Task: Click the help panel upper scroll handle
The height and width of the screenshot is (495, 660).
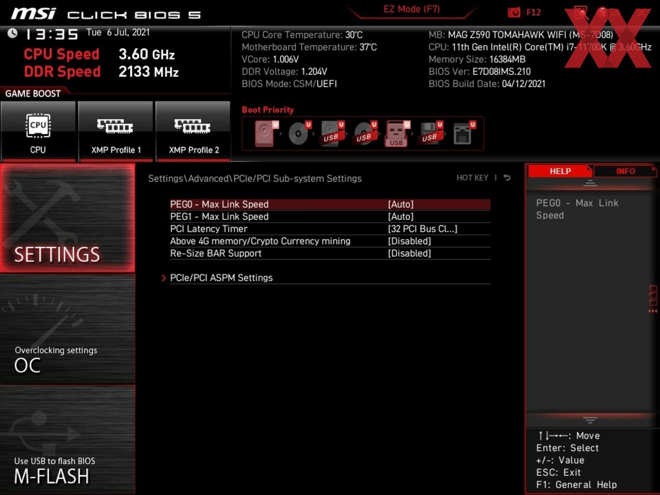Action: coord(590,183)
